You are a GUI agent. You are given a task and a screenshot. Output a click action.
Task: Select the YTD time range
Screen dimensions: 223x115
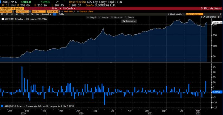(x=21, y=14)
